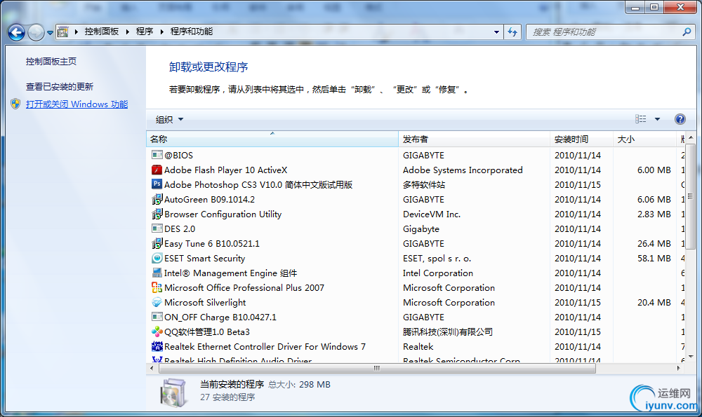Click the change view icon button

point(641,119)
